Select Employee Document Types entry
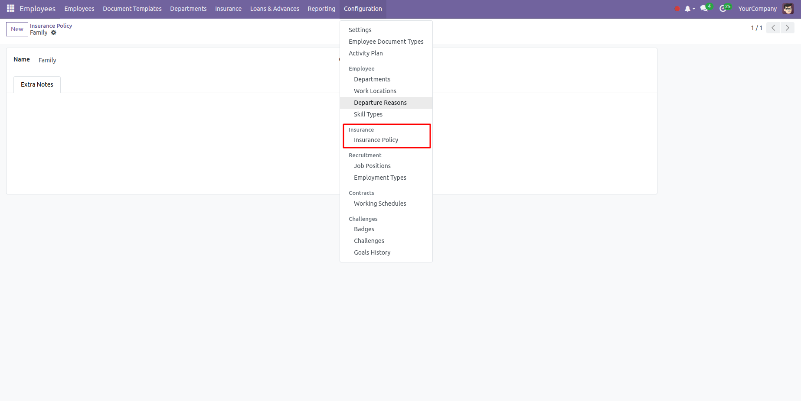 click(386, 42)
